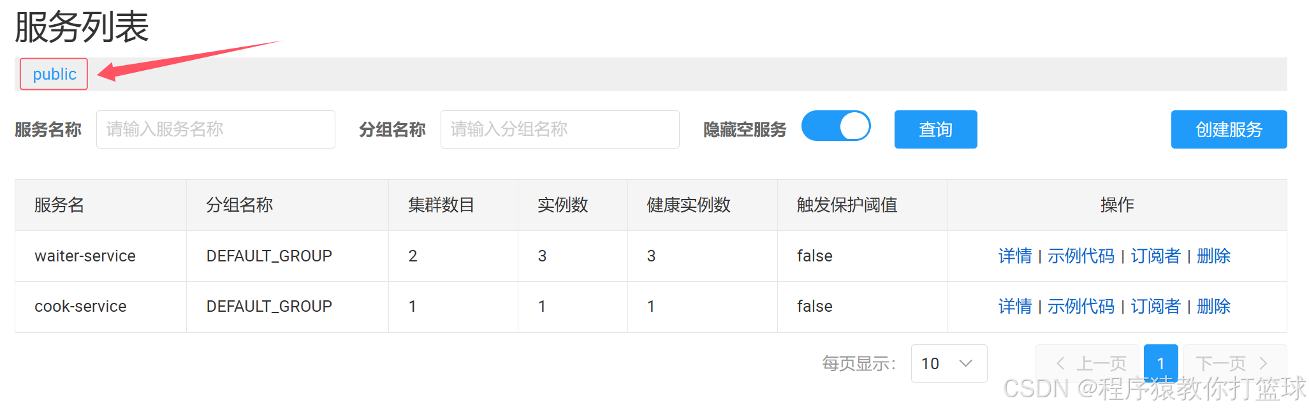Click DEFAULT_GROUP in the waiter-service row

[269, 256]
